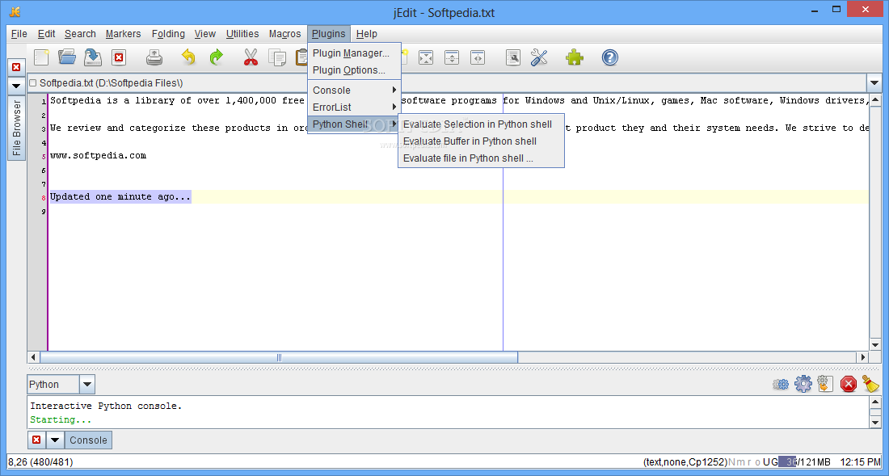Open the Macros menu
Viewport: 889px width, 476px height.
coord(284,34)
